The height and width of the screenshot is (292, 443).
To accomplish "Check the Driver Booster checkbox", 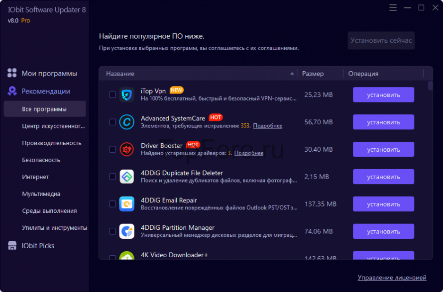I will (x=112, y=149).
